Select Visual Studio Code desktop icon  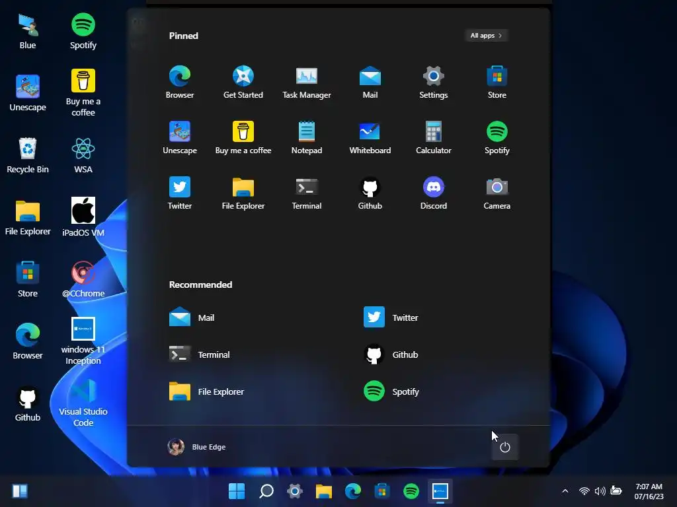(x=83, y=403)
